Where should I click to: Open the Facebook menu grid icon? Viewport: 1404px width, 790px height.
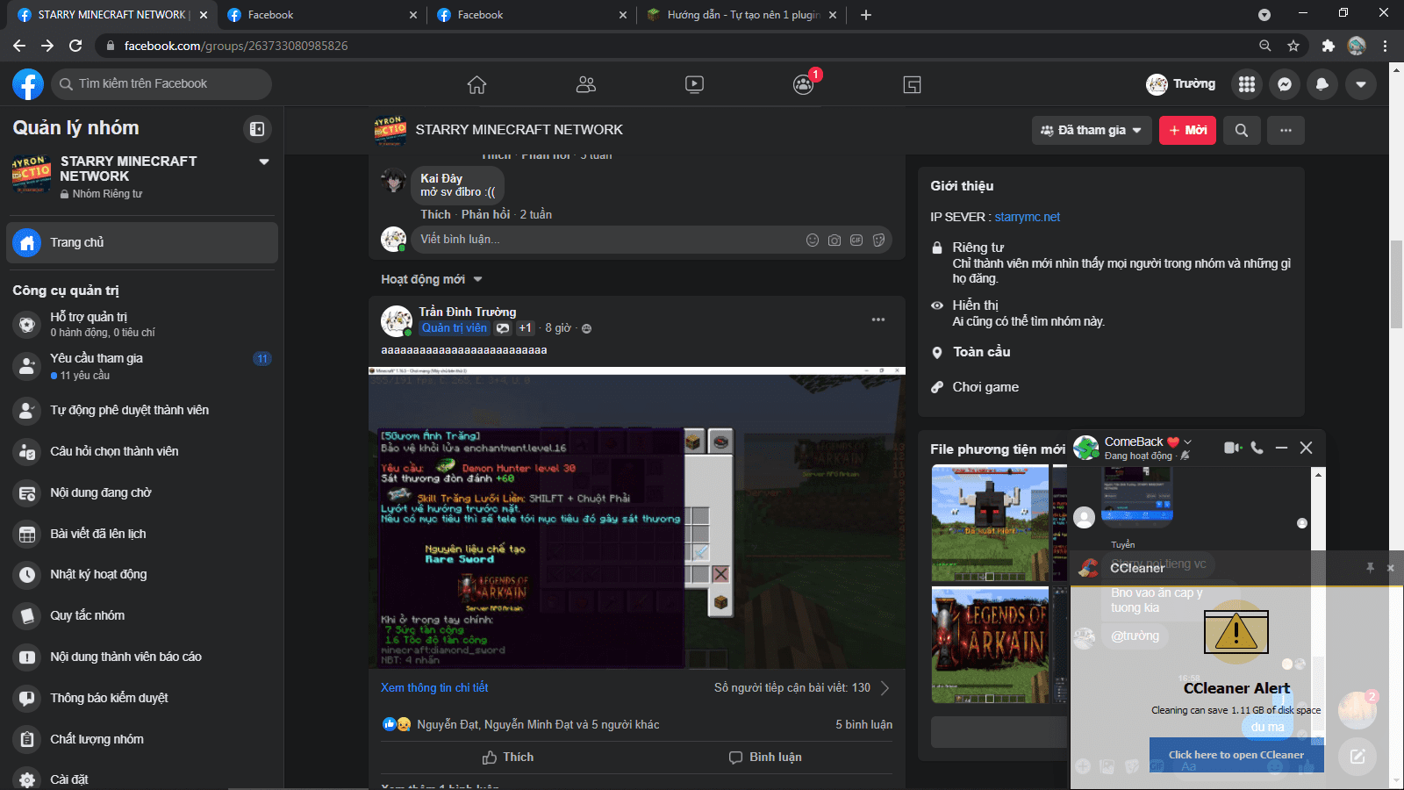[1247, 84]
